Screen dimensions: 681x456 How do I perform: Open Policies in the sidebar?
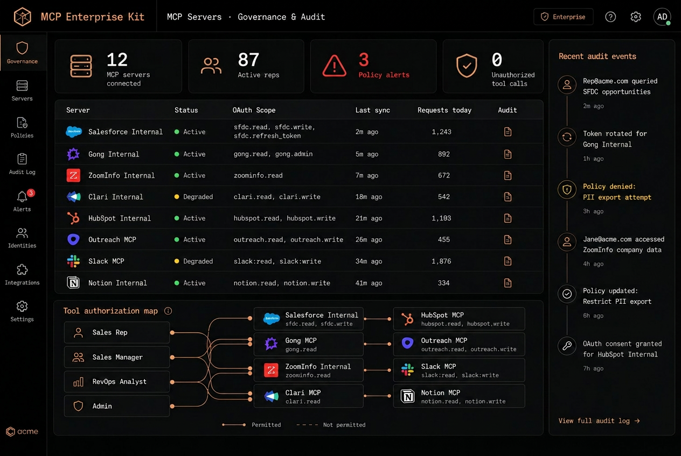(x=22, y=127)
